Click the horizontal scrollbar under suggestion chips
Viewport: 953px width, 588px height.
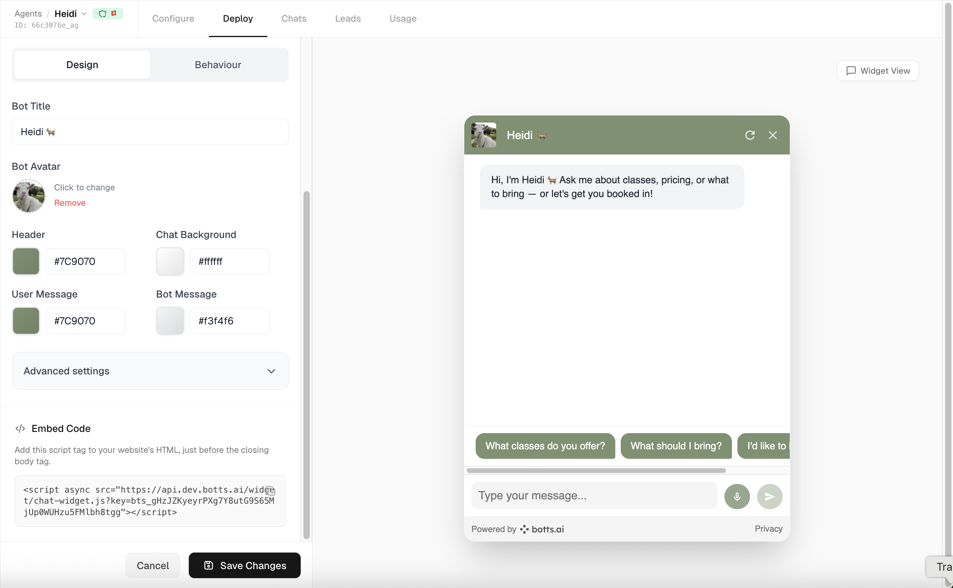[596, 471]
